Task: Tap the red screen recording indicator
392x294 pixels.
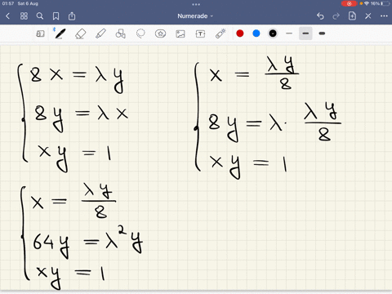Action: [x=349, y=3]
